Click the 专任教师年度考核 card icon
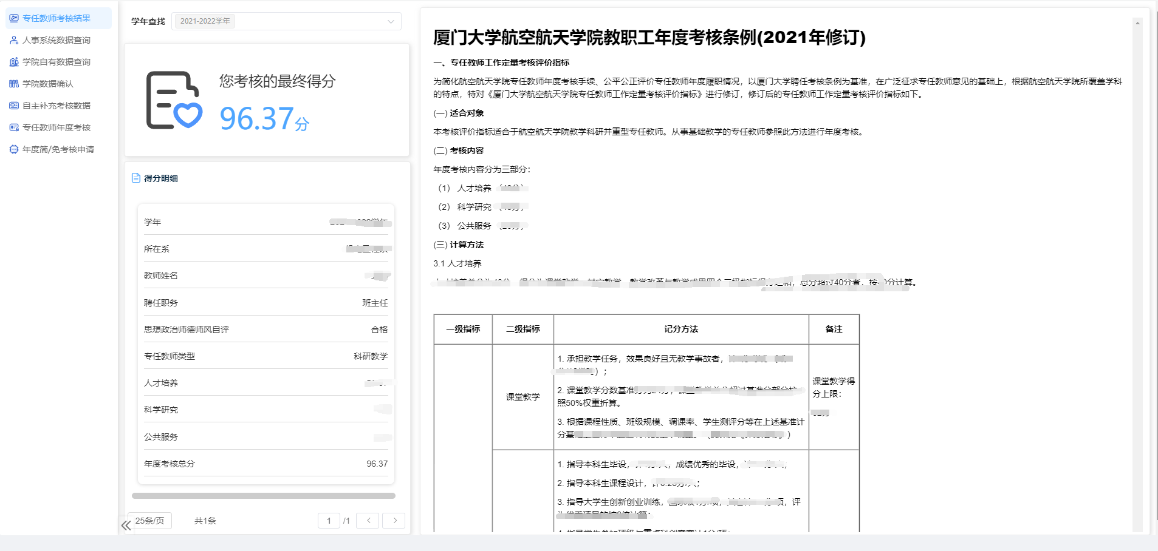1158x551 pixels. [x=14, y=127]
